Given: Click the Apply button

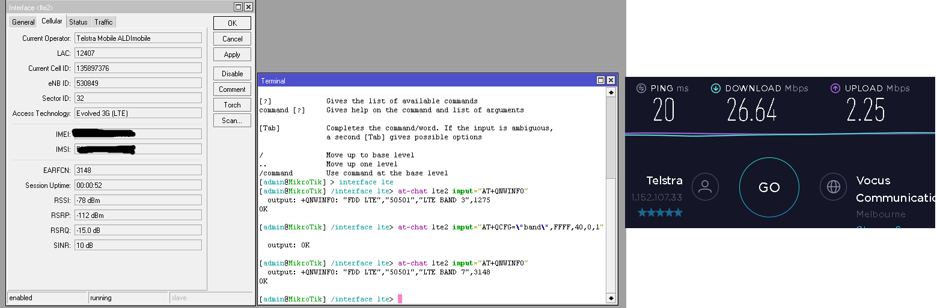Looking at the screenshot, I should pos(232,54).
